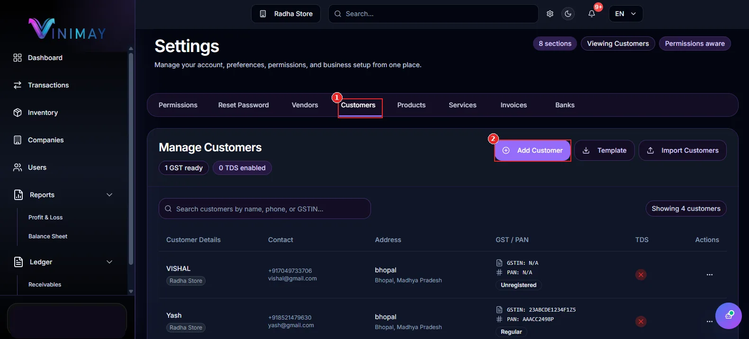Open the EN language dropdown

[x=625, y=14]
